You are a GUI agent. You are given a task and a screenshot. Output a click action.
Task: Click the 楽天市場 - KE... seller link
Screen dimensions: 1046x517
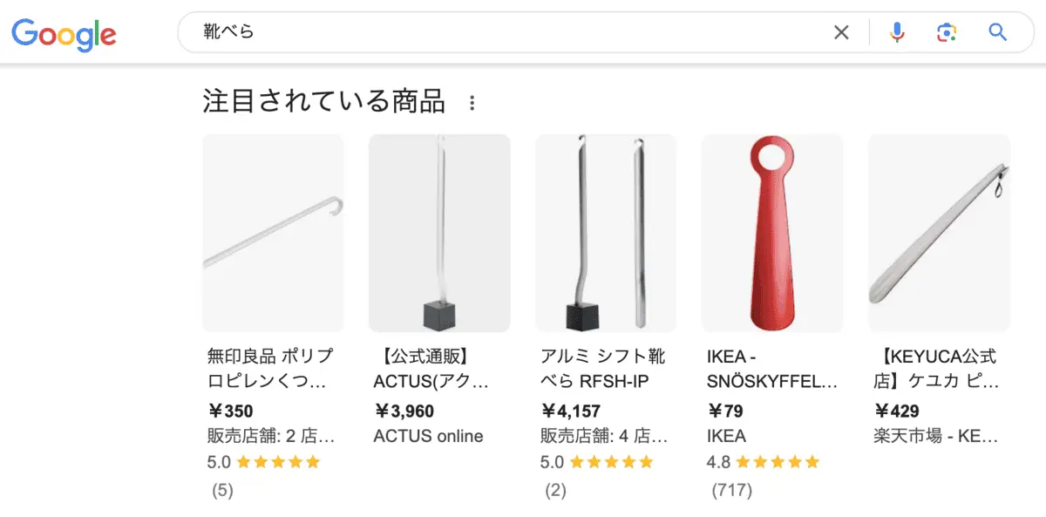click(937, 436)
